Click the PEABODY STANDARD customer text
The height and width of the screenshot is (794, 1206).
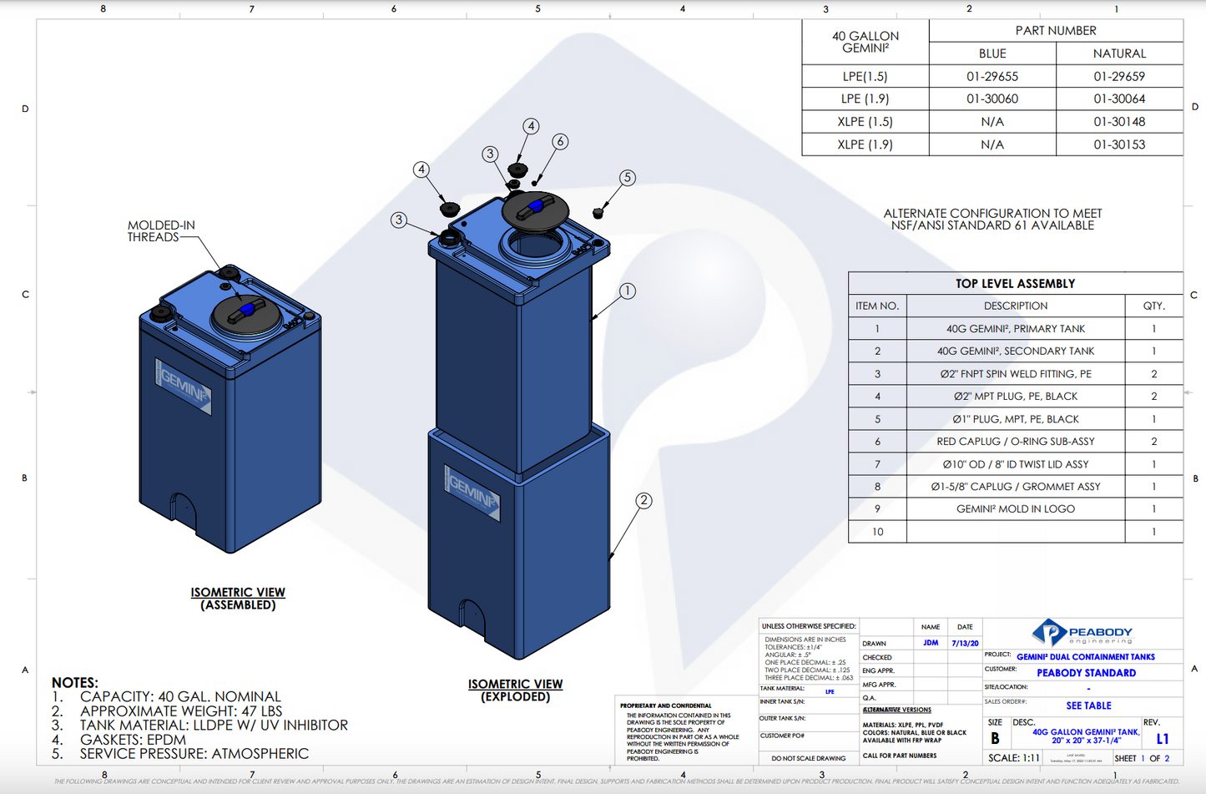tap(1086, 673)
